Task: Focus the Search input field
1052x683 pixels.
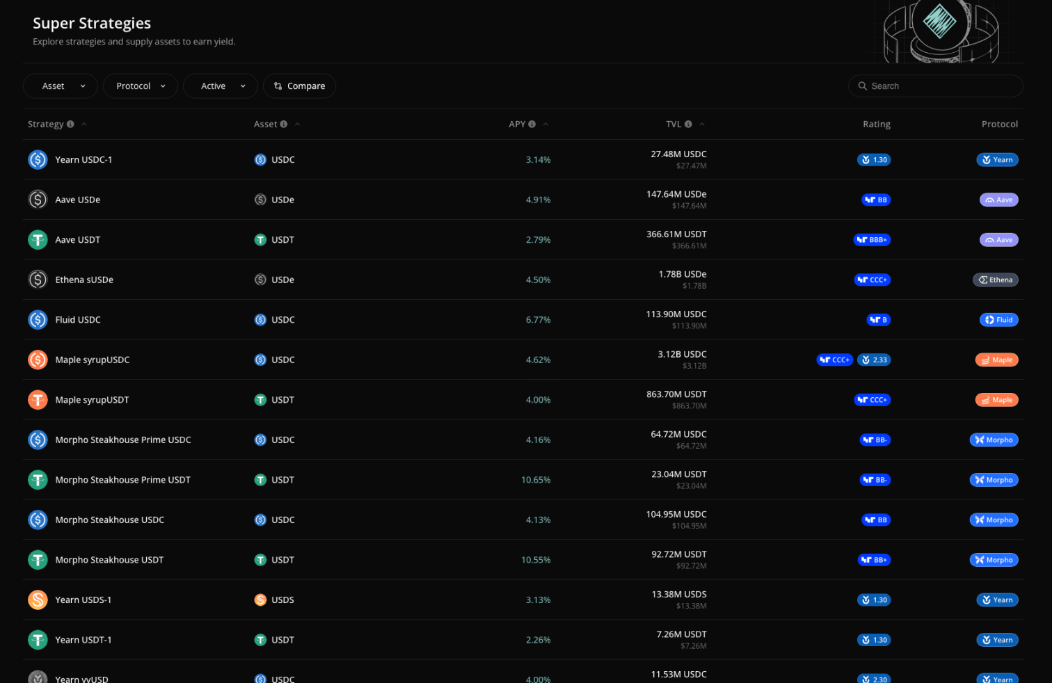Action: (x=935, y=86)
